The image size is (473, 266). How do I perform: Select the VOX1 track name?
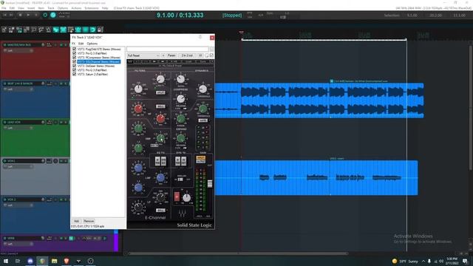point(12,161)
